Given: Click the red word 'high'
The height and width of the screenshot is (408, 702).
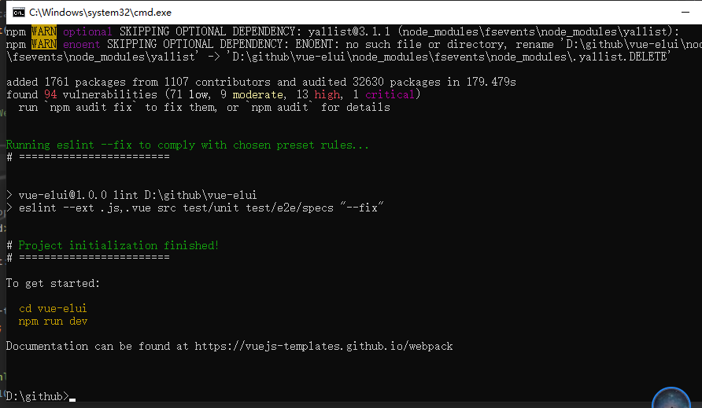Looking at the screenshot, I should (327, 94).
